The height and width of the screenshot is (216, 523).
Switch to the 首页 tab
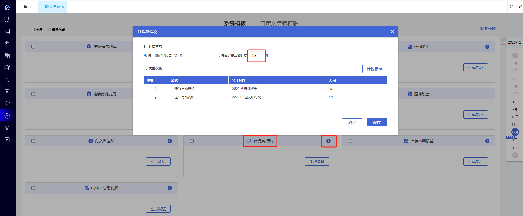27,7
